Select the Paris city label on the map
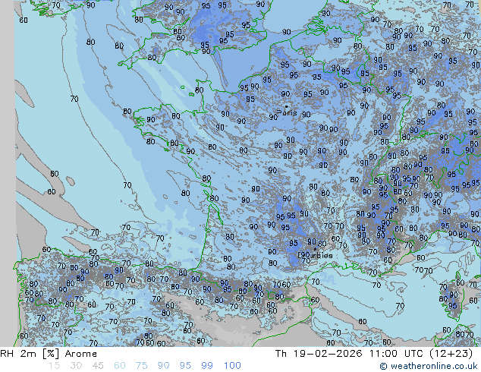 287,112
